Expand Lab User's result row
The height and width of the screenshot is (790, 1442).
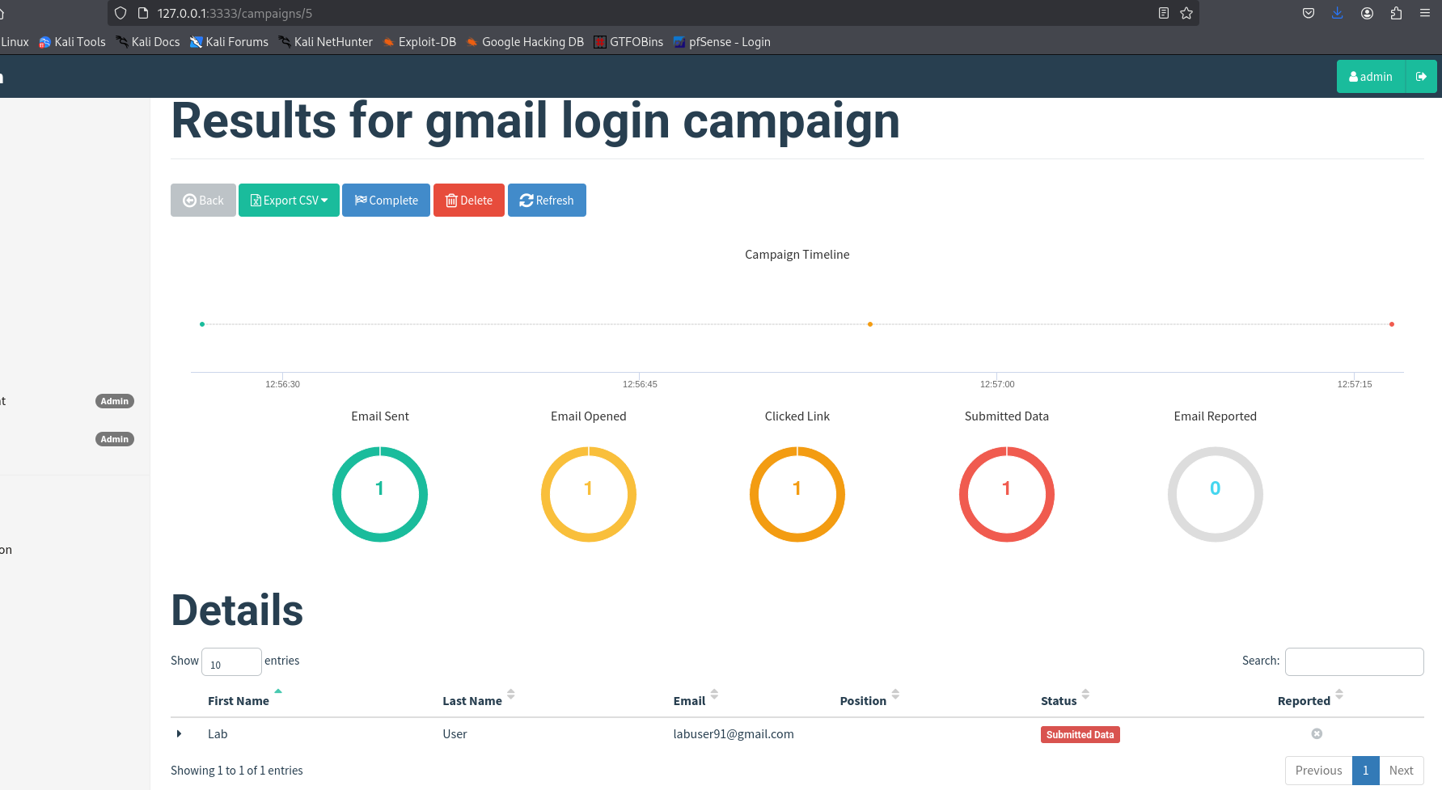click(179, 733)
